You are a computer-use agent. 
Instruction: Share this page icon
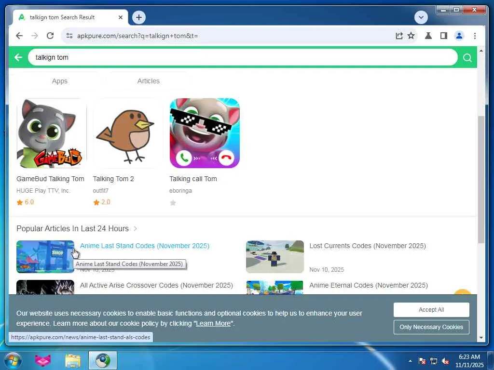tap(399, 36)
